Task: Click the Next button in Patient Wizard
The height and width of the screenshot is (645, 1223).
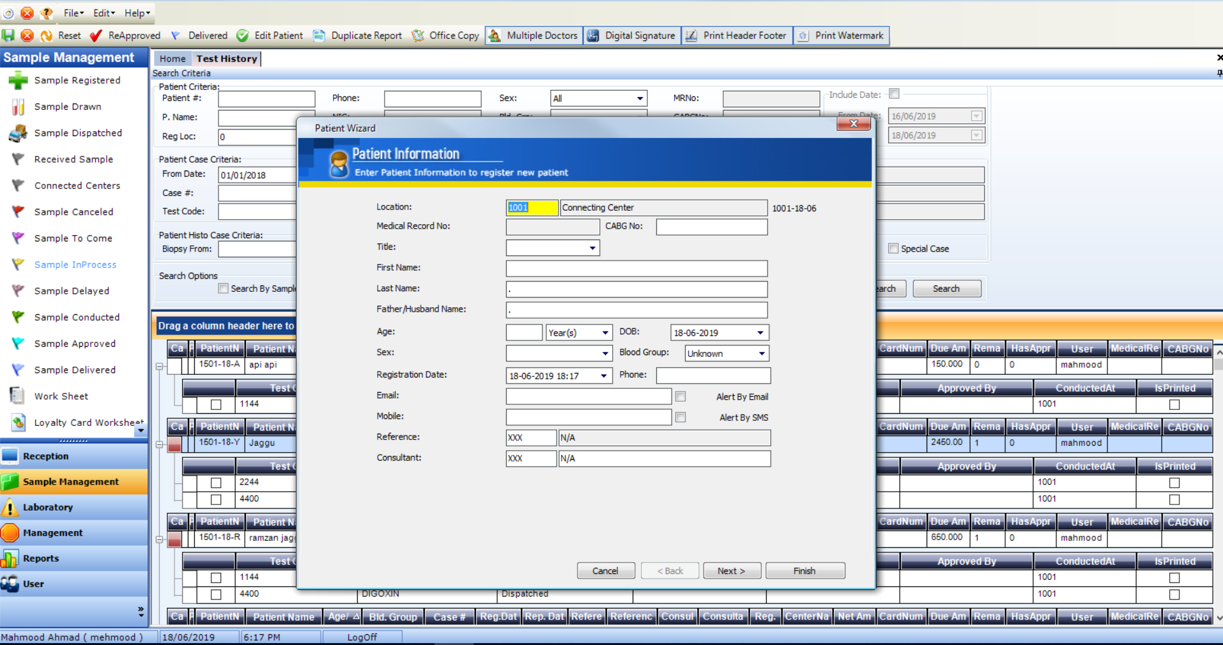Action: coord(732,570)
